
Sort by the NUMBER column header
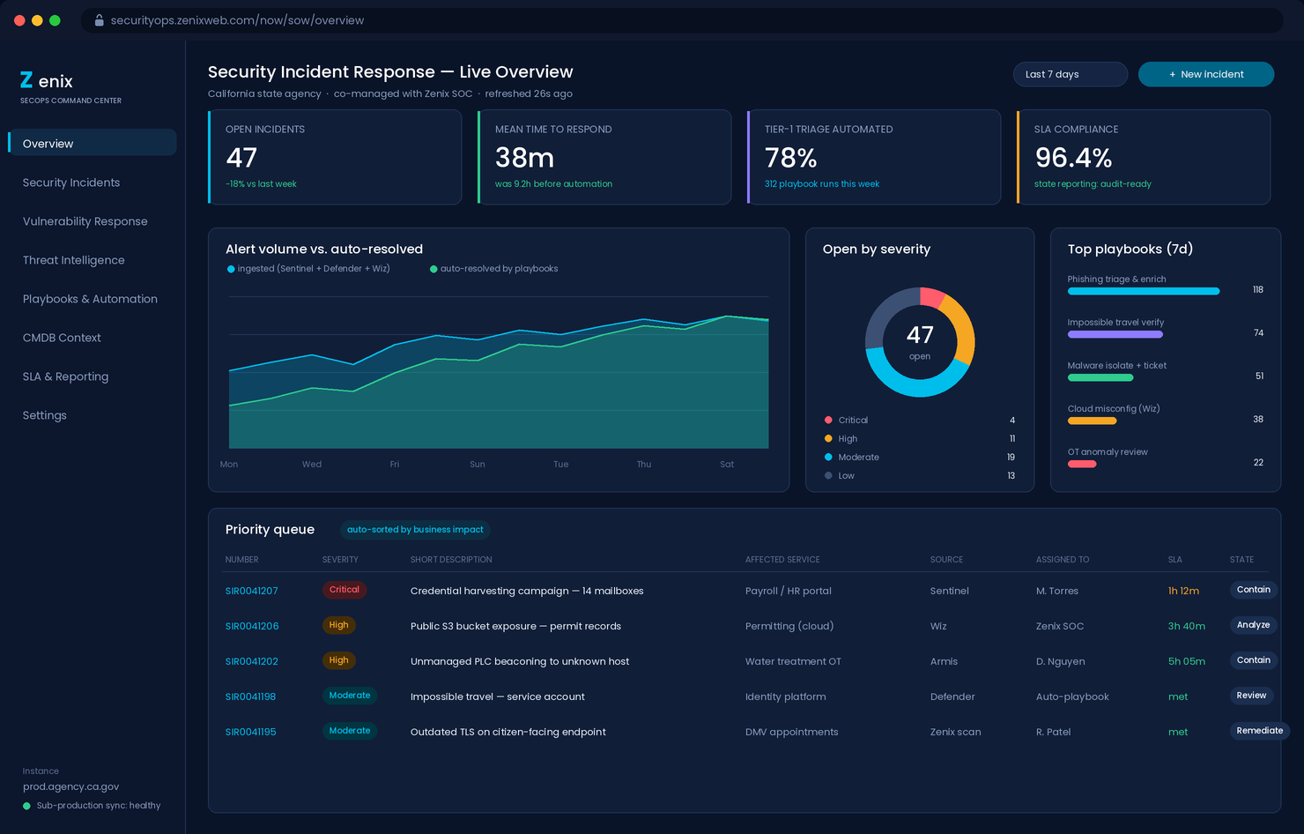242,560
